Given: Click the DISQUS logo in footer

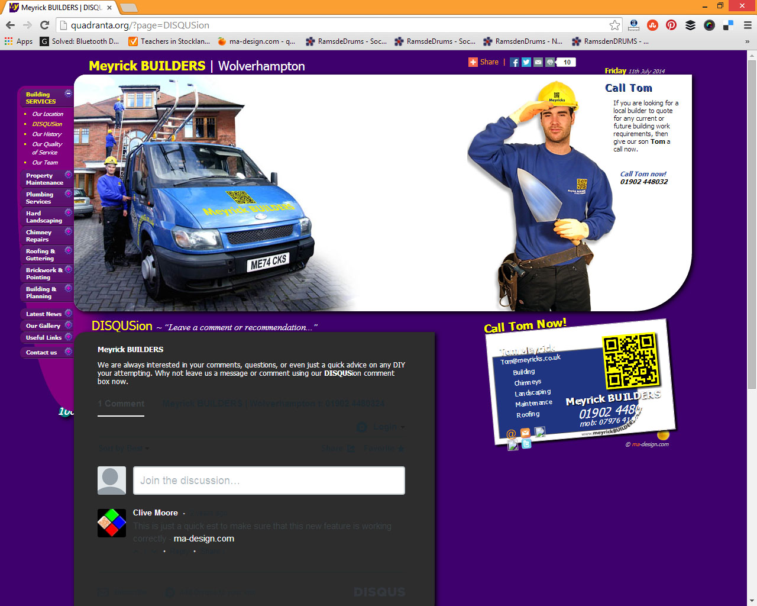Looking at the screenshot, I should click(x=379, y=592).
